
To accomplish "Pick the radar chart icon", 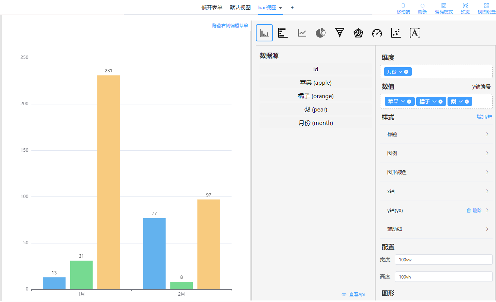I will (x=358, y=33).
